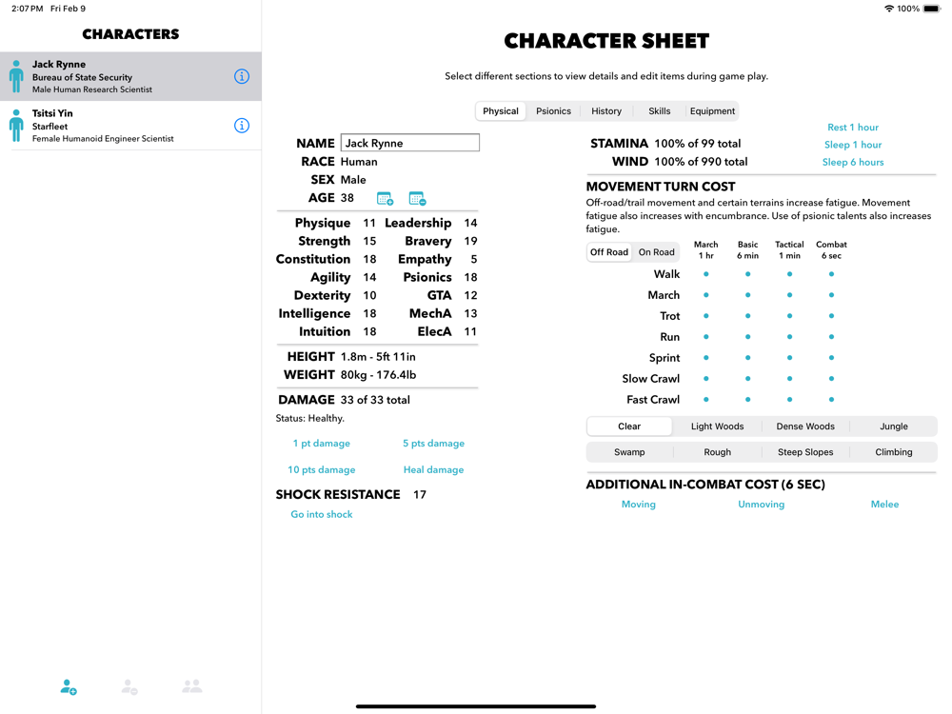Check the battery status icon
This screenshot has width=952, height=714.
(x=931, y=9)
